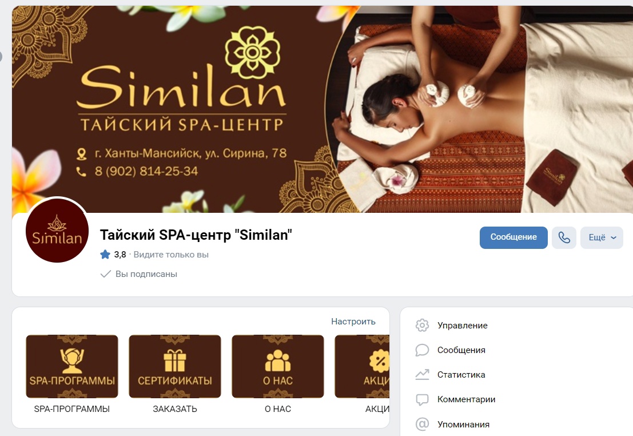633x436 pixels.
Task: Click the Similan round avatar logo
Action: click(57, 231)
